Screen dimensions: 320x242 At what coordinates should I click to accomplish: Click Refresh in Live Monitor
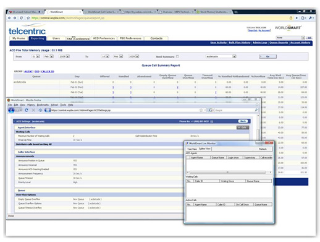(x=263, y=149)
